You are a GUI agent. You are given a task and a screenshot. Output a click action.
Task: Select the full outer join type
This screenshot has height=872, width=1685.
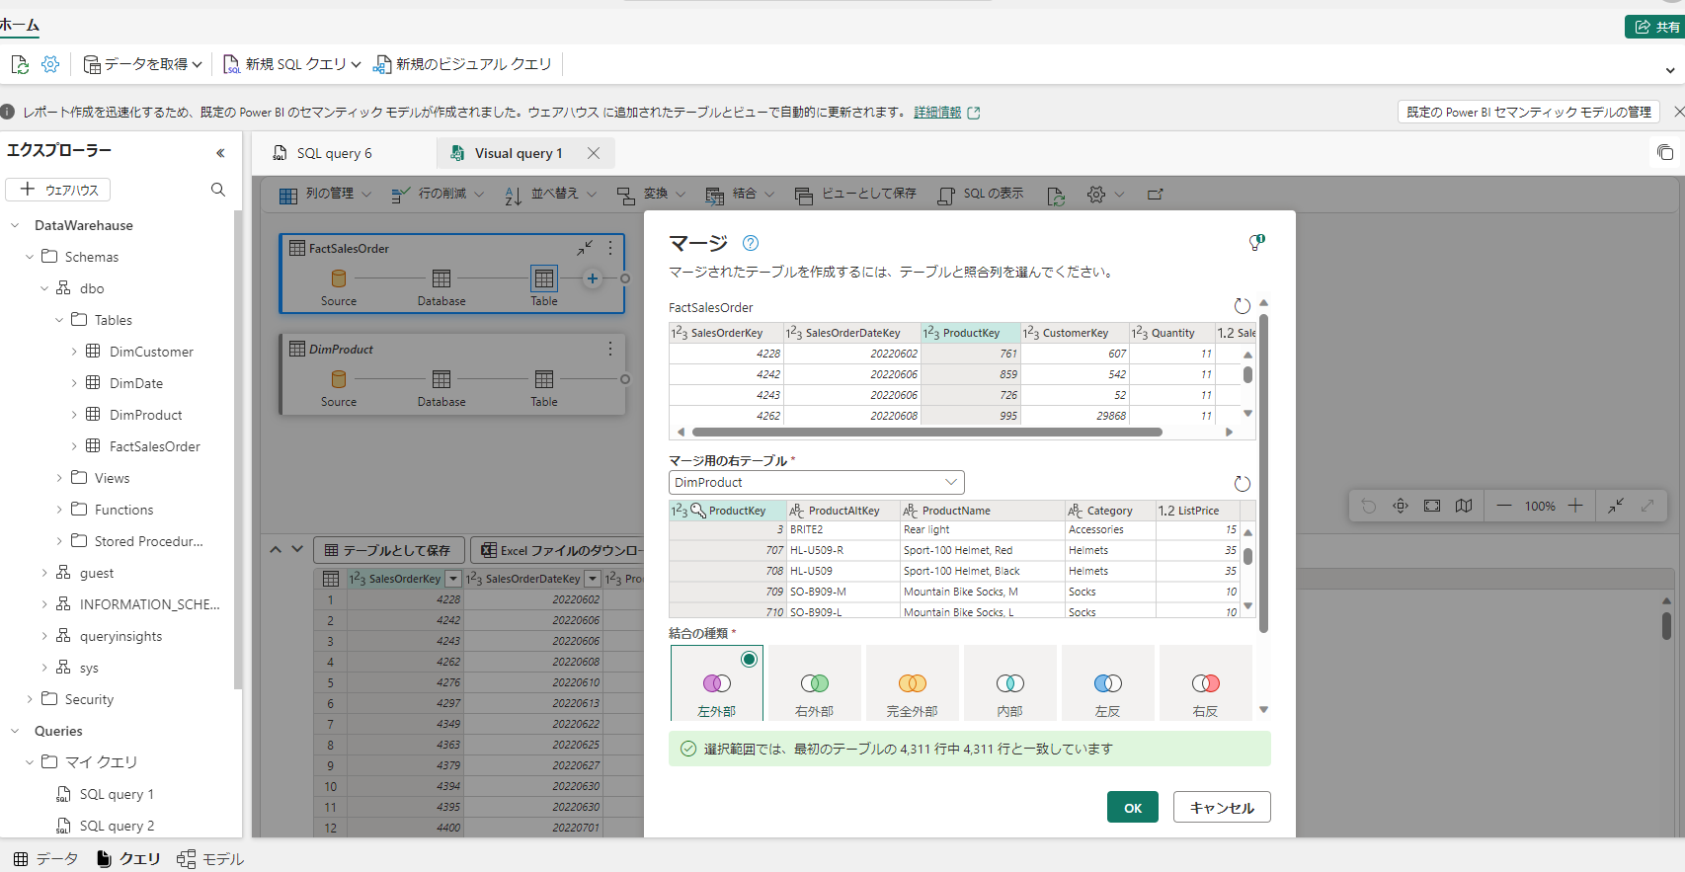point(912,683)
